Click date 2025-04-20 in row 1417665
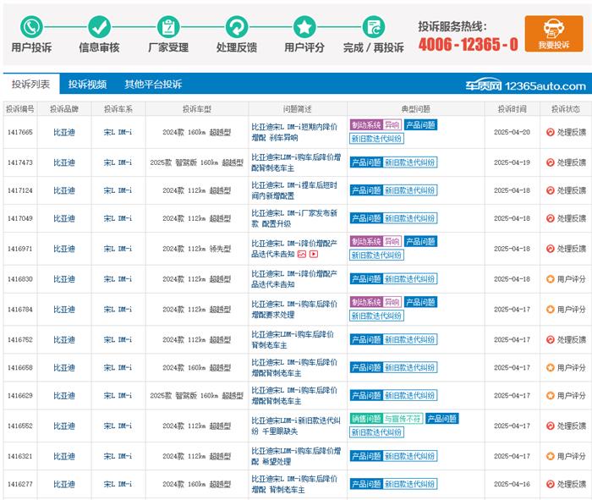 [x=512, y=132]
